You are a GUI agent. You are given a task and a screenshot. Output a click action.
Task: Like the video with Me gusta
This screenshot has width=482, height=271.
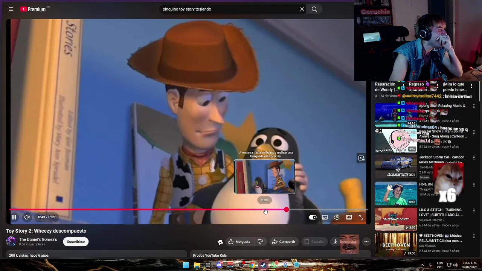239,242
